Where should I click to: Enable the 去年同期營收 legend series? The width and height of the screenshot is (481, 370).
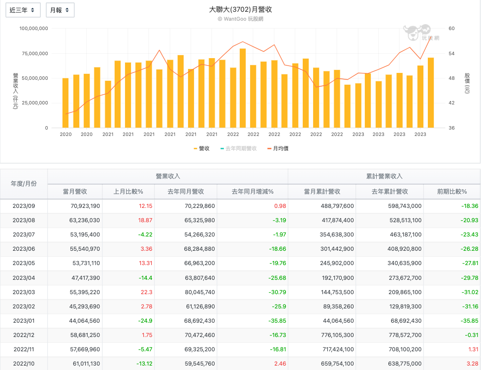(x=238, y=148)
